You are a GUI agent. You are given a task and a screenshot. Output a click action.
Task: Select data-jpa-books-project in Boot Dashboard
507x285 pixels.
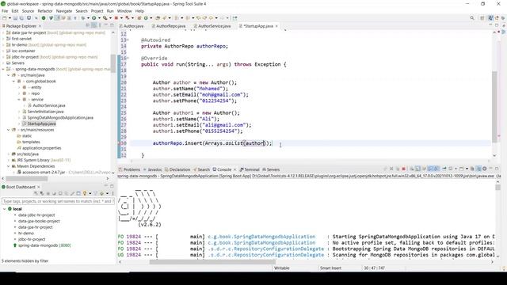point(39,221)
